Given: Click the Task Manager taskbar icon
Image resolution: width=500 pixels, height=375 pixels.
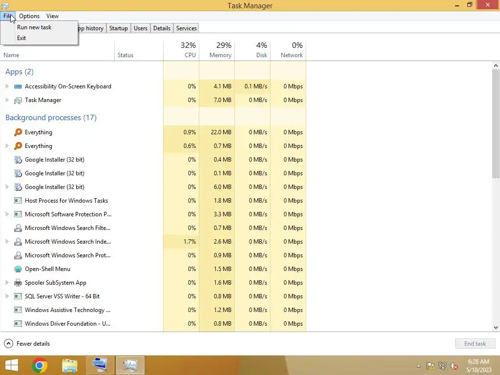Looking at the screenshot, I should (130, 365).
